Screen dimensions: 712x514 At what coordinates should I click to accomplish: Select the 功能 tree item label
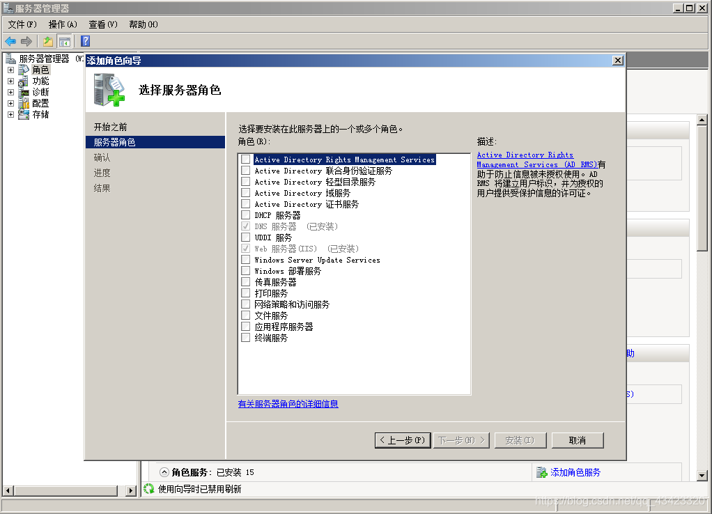click(40, 81)
